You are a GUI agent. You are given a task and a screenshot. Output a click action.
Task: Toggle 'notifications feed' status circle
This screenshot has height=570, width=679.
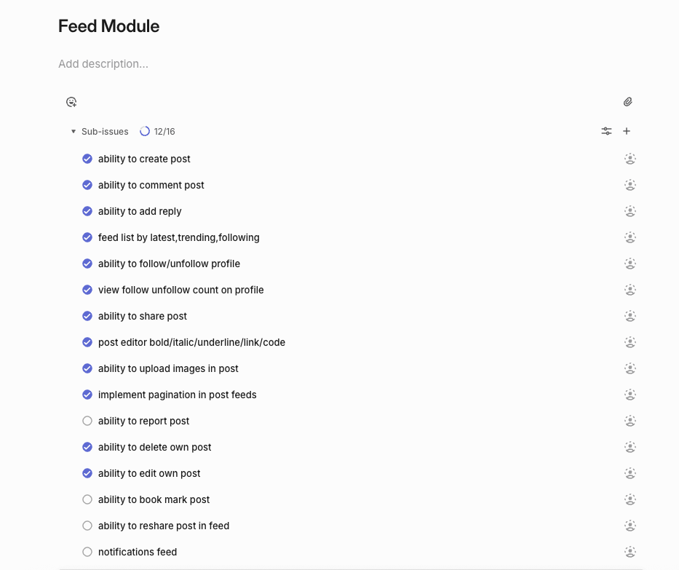click(87, 552)
